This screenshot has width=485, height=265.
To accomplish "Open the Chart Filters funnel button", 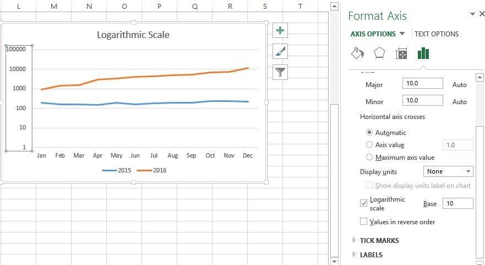I will tap(280, 72).
